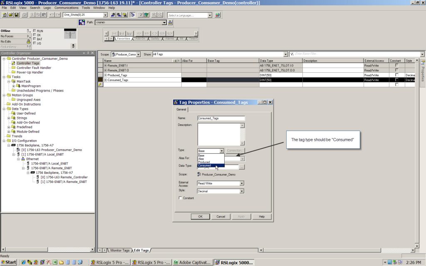Viewport: 426px width, 266px height.
Task: Click the language globe icon
Action: tap(217, 15)
